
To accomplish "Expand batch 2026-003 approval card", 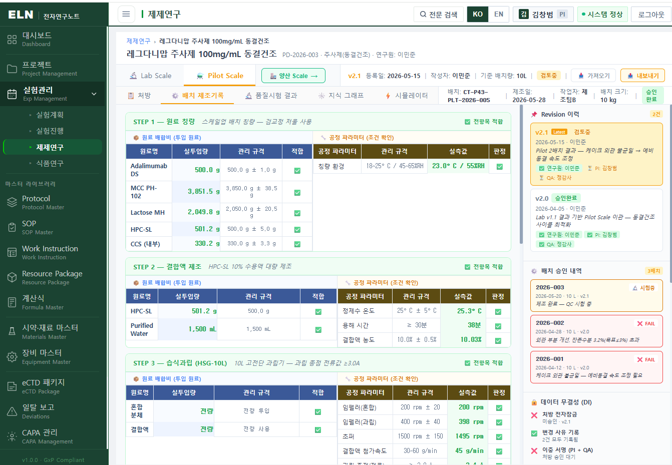I will click(x=596, y=295).
